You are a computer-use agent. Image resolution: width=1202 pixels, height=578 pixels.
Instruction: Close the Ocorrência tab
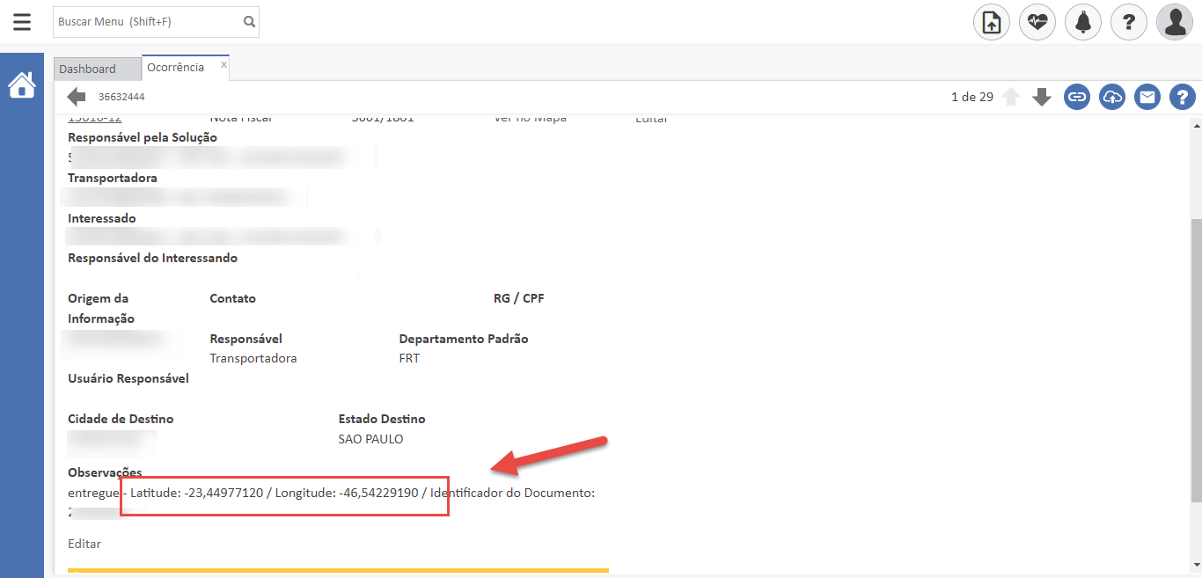(x=224, y=64)
